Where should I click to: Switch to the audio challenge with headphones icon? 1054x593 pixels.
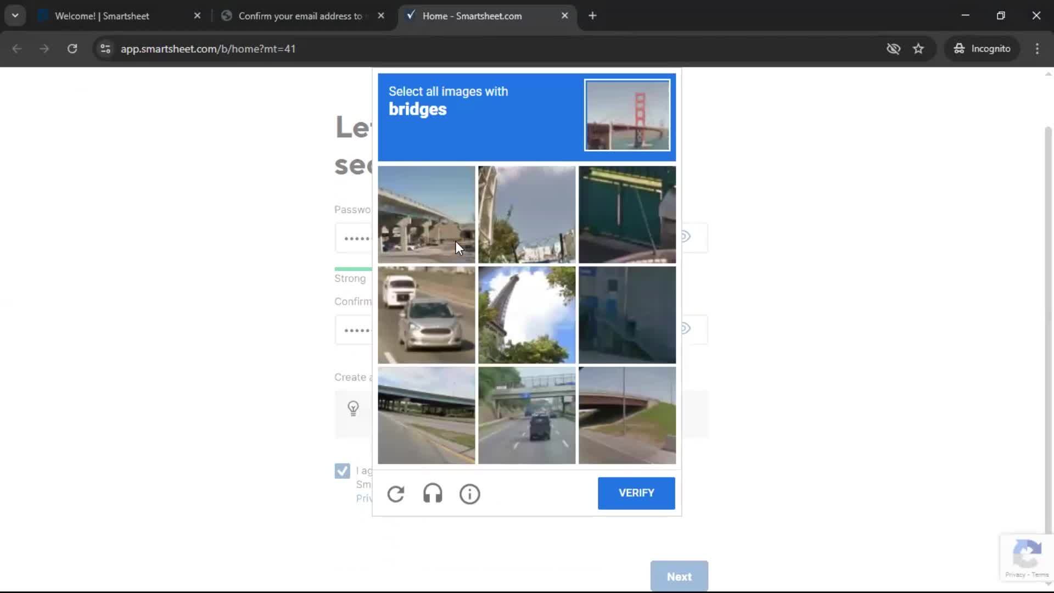433,494
